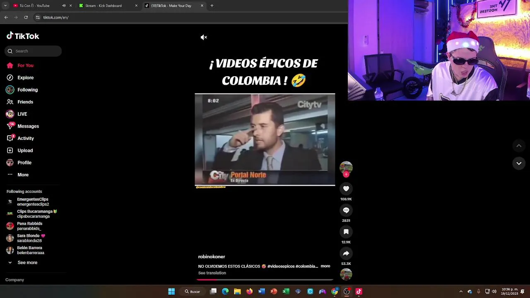The image size is (530, 298).
Task: Click See translation under caption
Action: (x=212, y=273)
